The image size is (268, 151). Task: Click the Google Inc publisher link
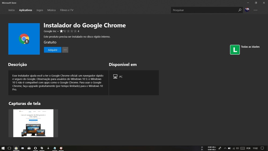point(50,31)
